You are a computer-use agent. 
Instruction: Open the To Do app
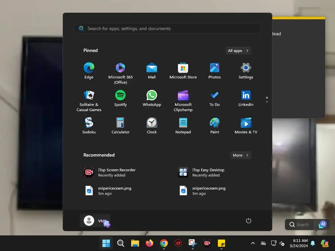[215, 99]
